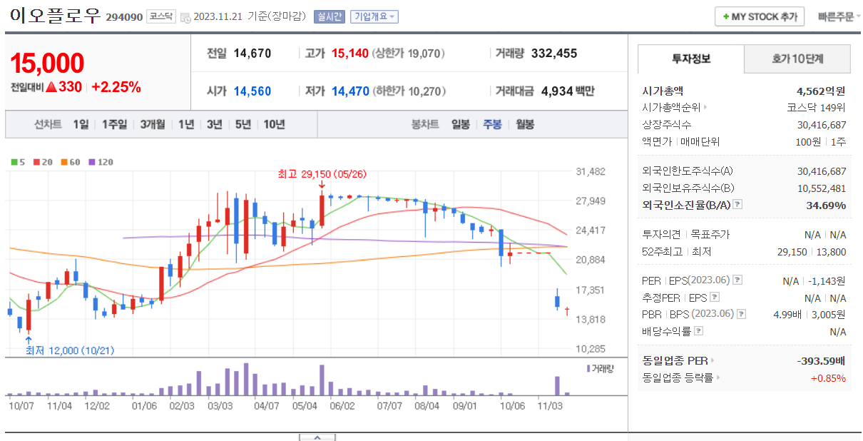Image resolution: width=863 pixels, height=441 pixels.
Task: Click the help icon beside 배당수익률
Action: click(698, 331)
